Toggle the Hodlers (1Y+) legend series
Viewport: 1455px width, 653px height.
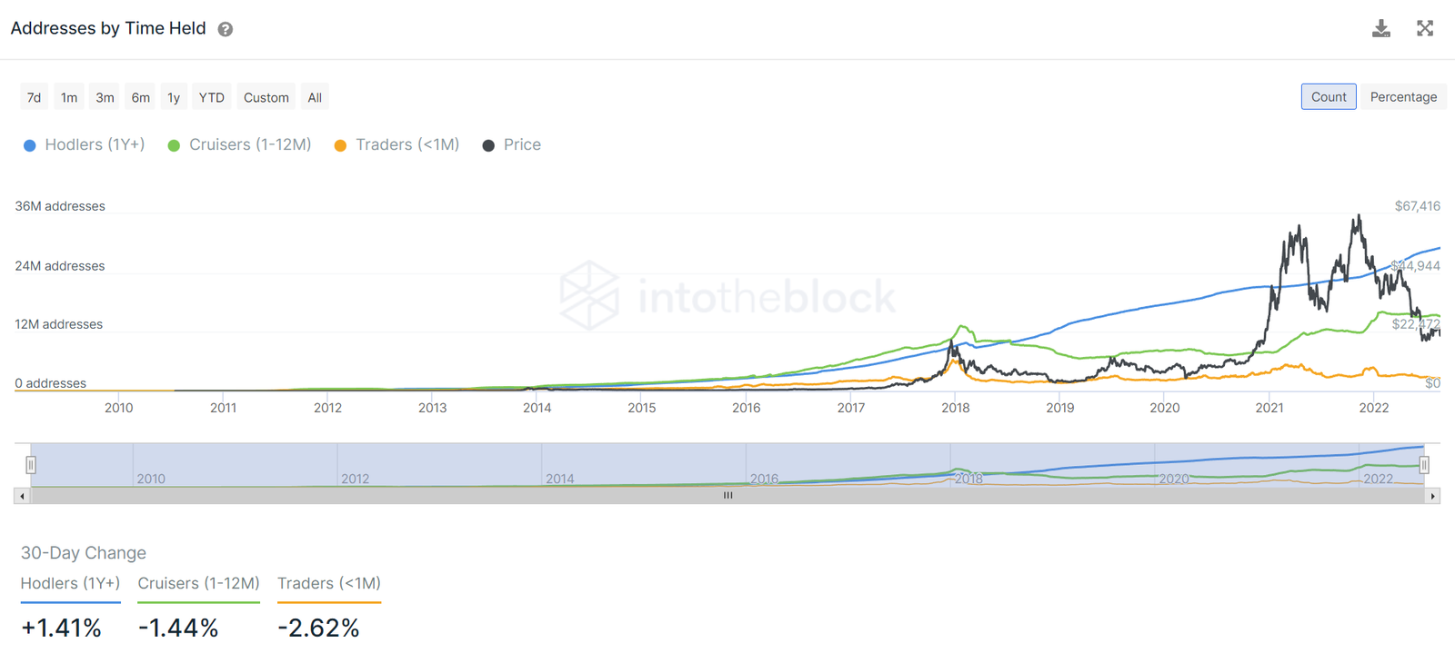[84, 145]
